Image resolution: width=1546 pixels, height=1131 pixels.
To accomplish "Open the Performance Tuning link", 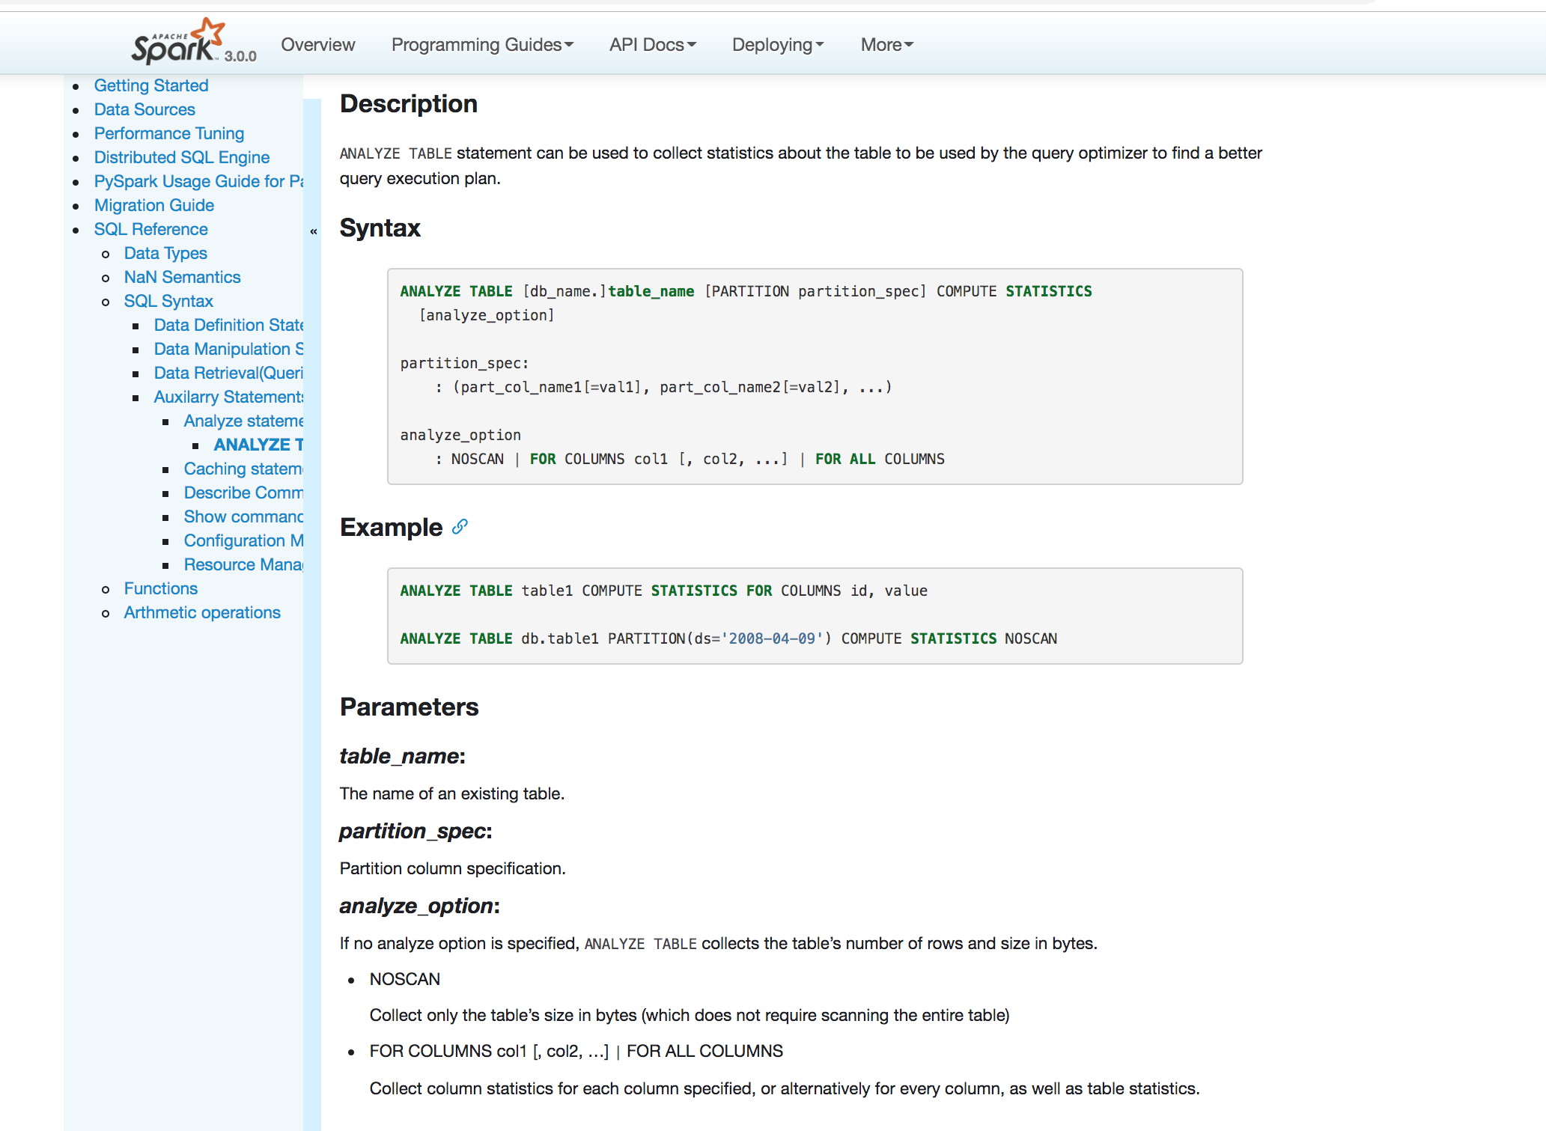I will click(169, 133).
